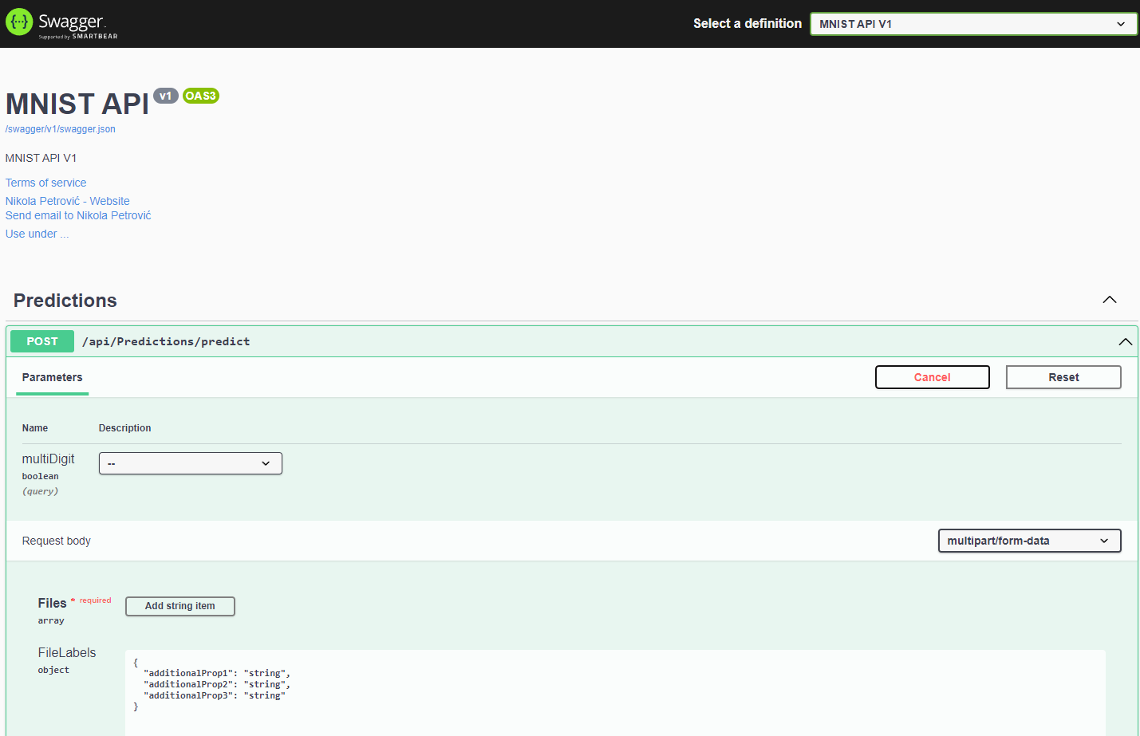Image resolution: width=1140 pixels, height=736 pixels.
Task: Click the /api/Predictions/predict endpoint path
Action: tap(166, 341)
